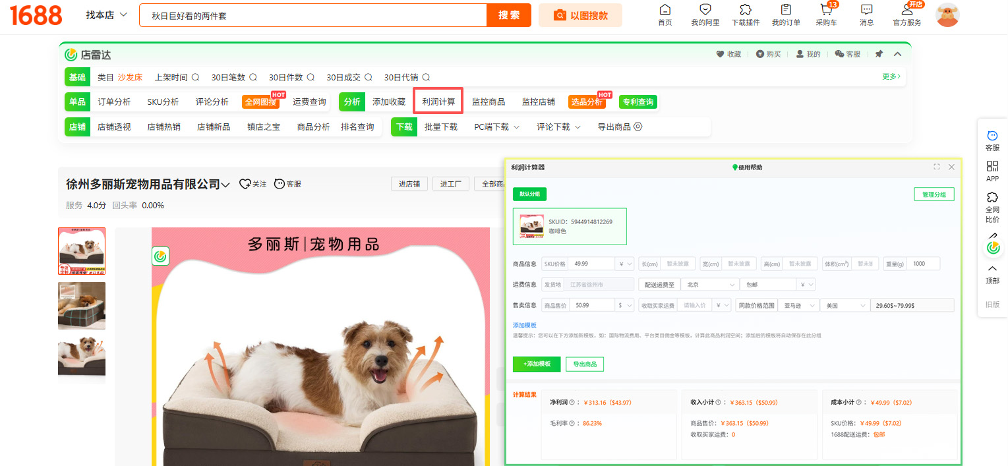1008x466 pixels.
Task: Open the 亚马逊 platform dropdown in calculator
Action: coord(798,305)
